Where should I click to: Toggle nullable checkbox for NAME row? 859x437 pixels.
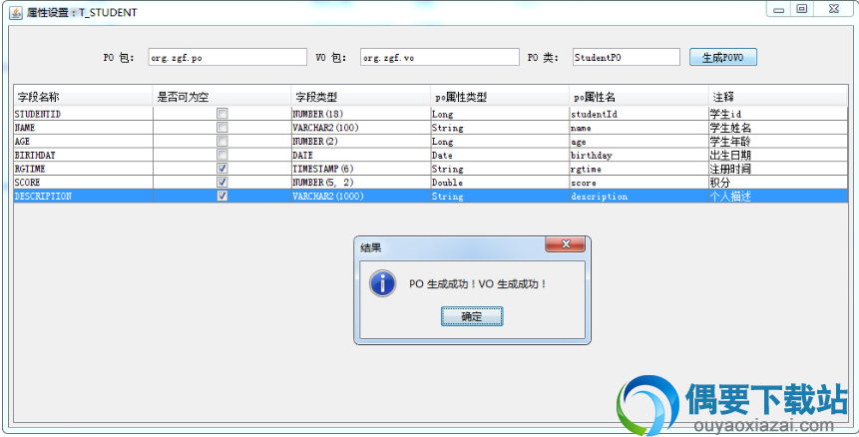pyautogui.click(x=222, y=128)
